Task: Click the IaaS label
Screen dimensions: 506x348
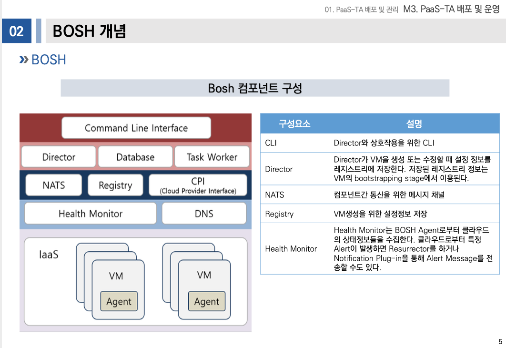Action: coord(49,255)
